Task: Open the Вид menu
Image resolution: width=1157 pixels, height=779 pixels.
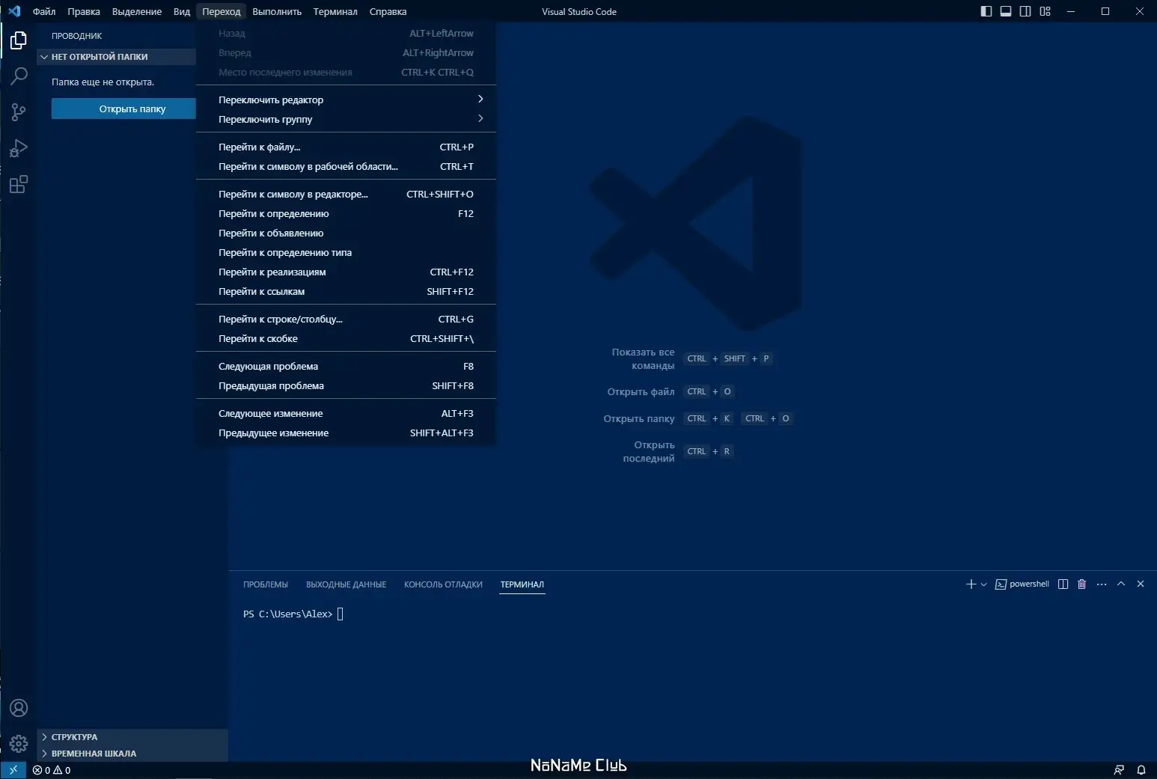Action: (x=182, y=11)
